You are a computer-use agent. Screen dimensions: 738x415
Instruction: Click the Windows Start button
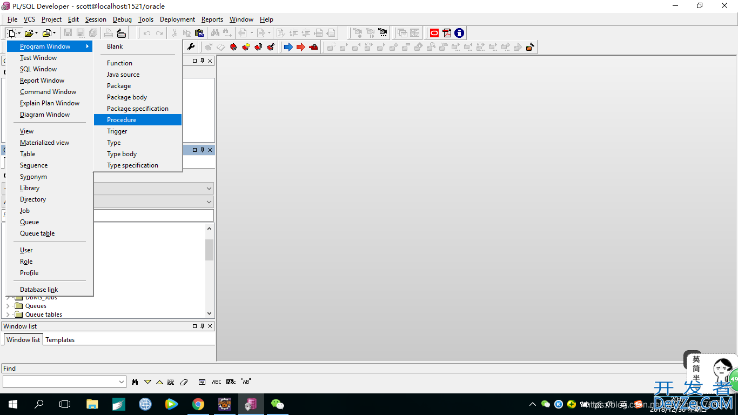12,404
